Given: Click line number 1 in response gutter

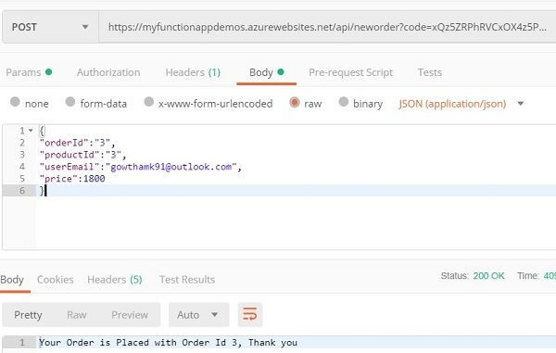Looking at the screenshot, I should point(22,343).
